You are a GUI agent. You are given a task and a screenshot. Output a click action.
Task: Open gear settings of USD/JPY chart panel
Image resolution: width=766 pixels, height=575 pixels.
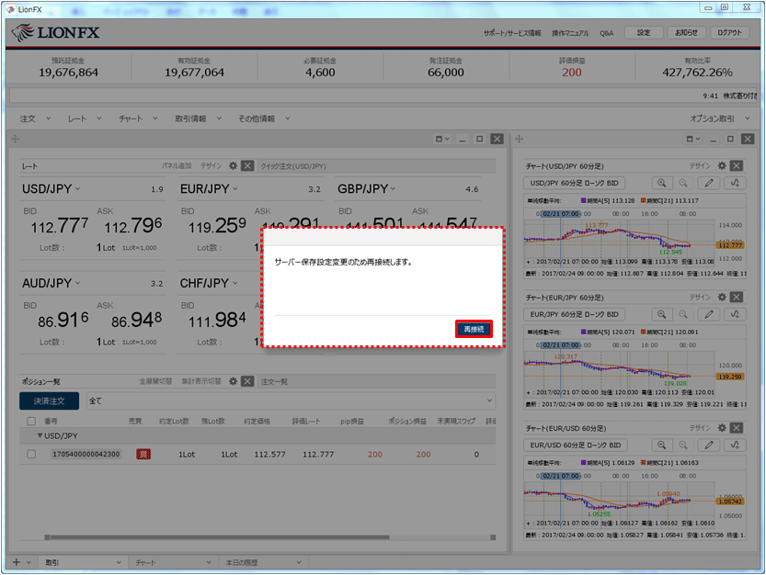click(722, 166)
